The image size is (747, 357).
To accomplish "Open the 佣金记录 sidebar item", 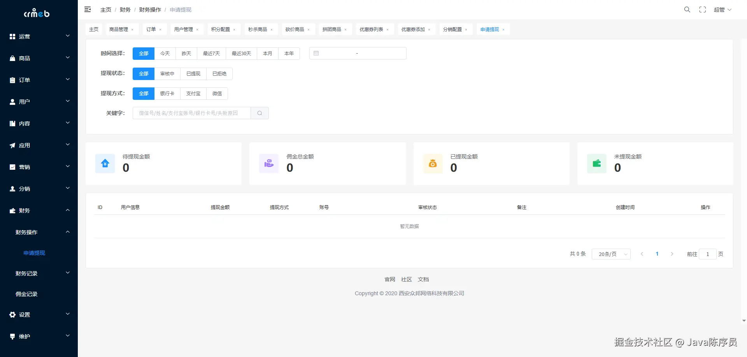I will pyautogui.click(x=26, y=294).
